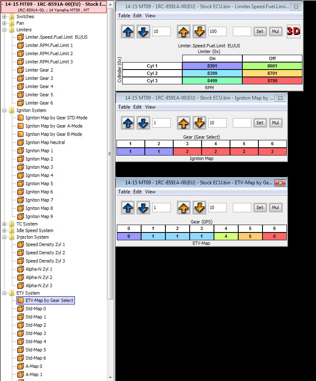This screenshot has height=381, width=316.
Task: Expand the TC System folder
Action: 5,224
